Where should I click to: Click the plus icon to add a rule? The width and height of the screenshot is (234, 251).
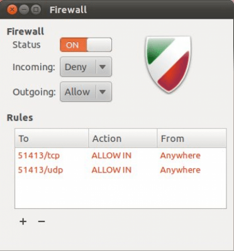(23, 222)
